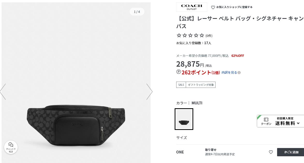
Task: Select the ONE size row label
Action: (180, 152)
